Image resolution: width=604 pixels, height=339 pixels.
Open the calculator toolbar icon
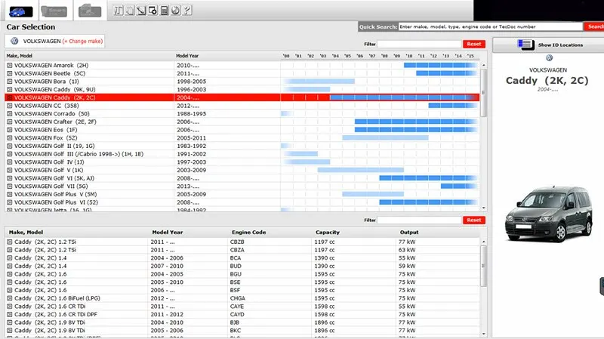click(x=164, y=11)
